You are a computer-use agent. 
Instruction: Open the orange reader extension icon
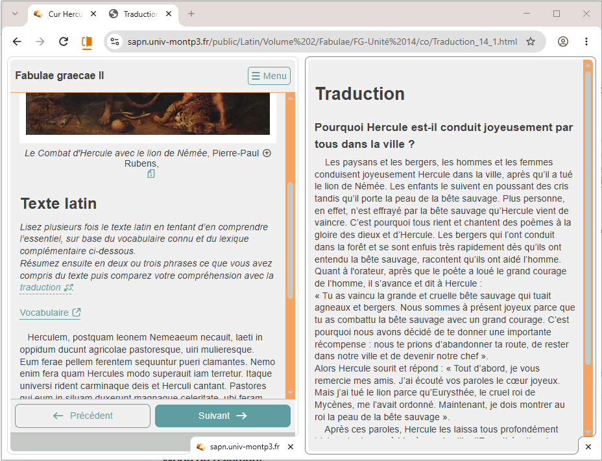tap(87, 42)
